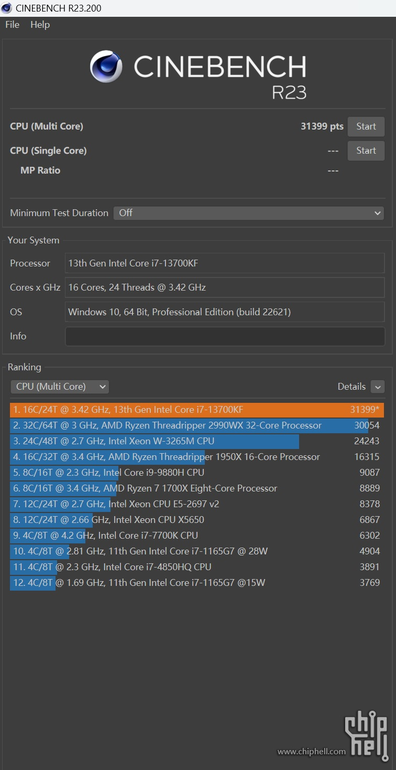Open the Help menu

40,25
